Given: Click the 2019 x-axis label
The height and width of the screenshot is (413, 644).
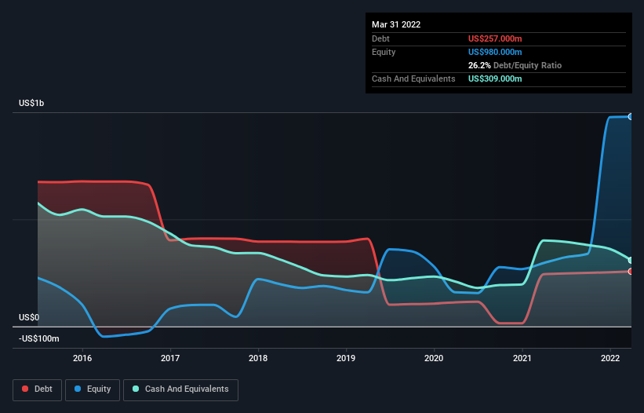Looking at the screenshot, I should pos(346,358).
